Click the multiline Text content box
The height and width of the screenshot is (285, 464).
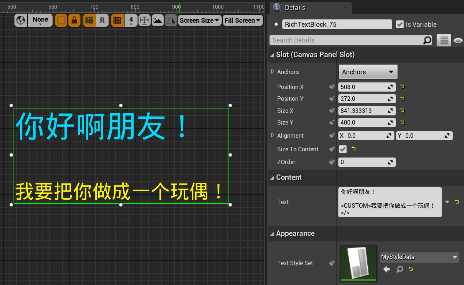click(390, 202)
